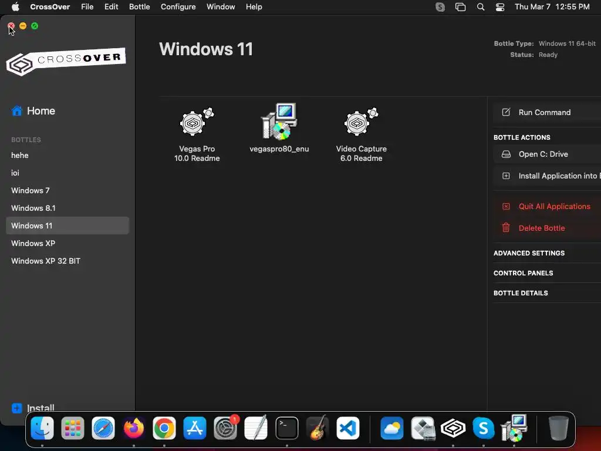Click the Run Command icon
The width and height of the screenshot is (601, 451).
506,112
